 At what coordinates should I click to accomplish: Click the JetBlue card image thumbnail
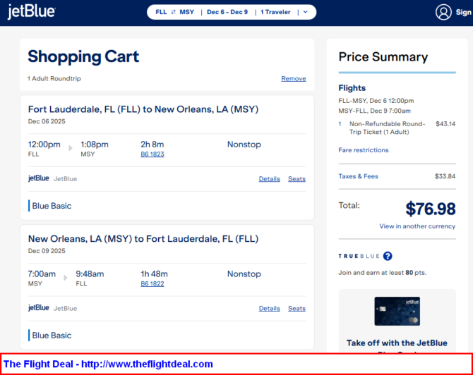click(397, 311)
